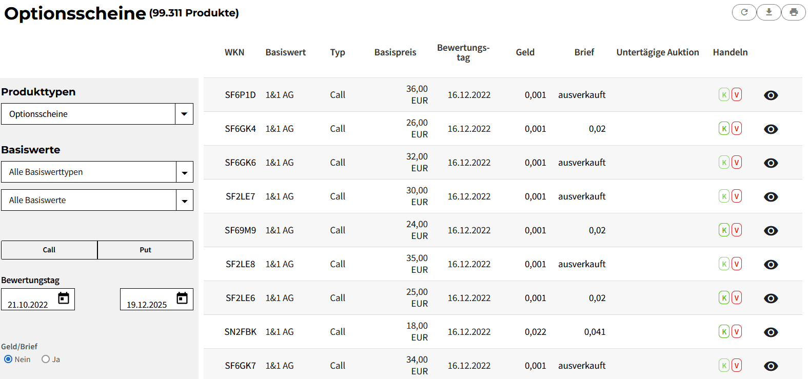Click green K buy icon for SF6GK4
Screen dimensions: 808x379
[x=724, y=129]
